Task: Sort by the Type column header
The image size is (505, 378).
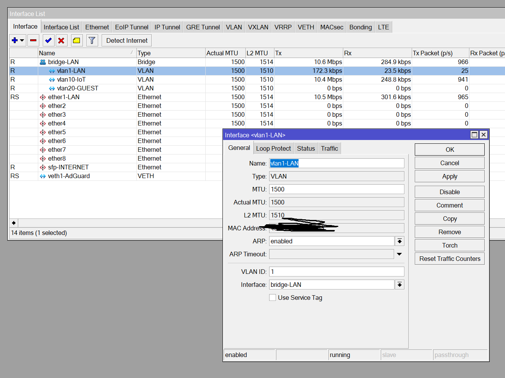Action: 170,53
